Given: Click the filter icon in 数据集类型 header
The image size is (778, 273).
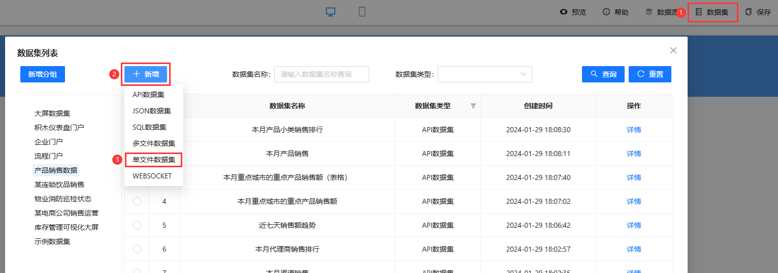Looking at the screenshot, I should point(473,106).
